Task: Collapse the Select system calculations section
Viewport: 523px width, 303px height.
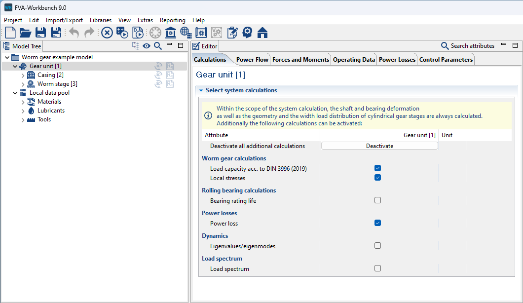Action: point(201,90)
